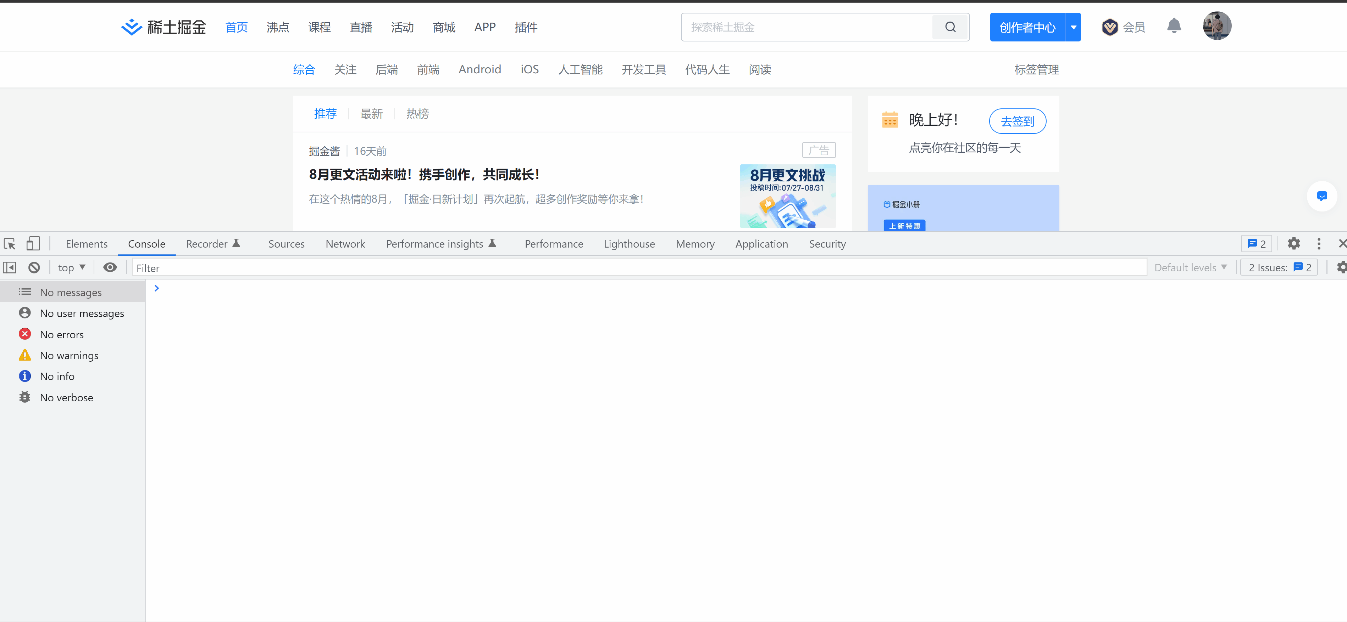This screenshot has width=1347, height=622.
Task: Open the floating feedback chat icon
Action: 1321,196
